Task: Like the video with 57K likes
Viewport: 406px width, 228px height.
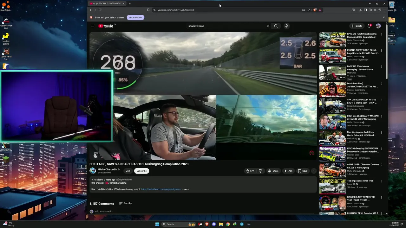Action: pyautogui.click(x=250, y=171)
